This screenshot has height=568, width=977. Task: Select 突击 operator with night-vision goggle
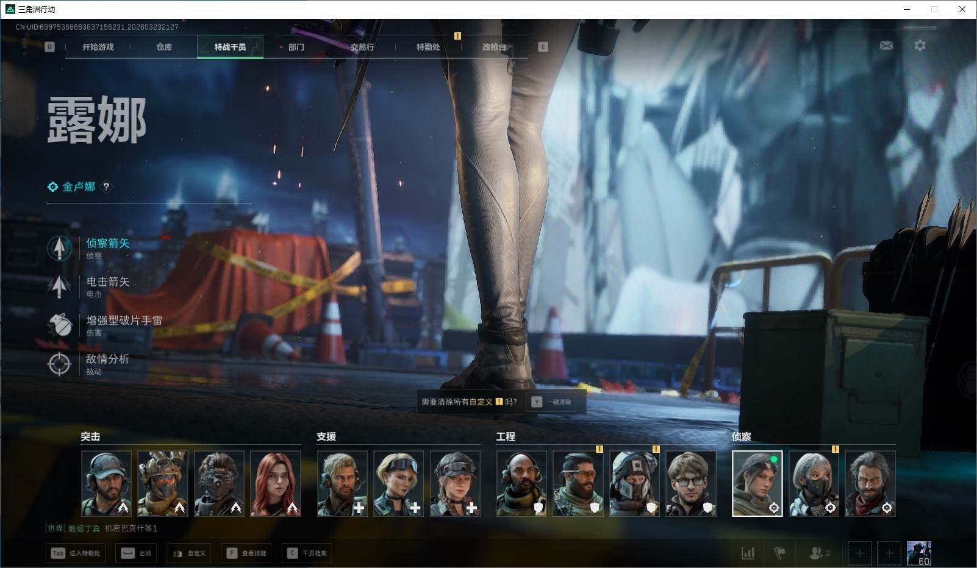220,483
